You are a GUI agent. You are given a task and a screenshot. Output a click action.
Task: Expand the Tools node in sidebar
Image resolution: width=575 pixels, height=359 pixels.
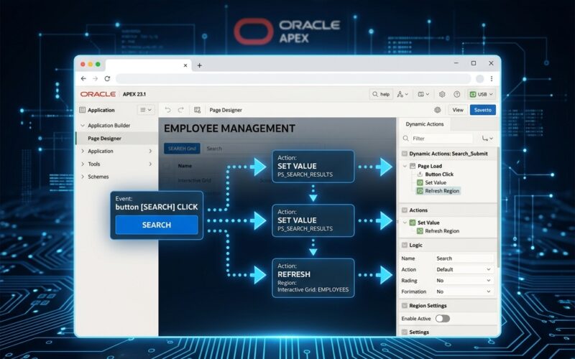coord(83,164)
